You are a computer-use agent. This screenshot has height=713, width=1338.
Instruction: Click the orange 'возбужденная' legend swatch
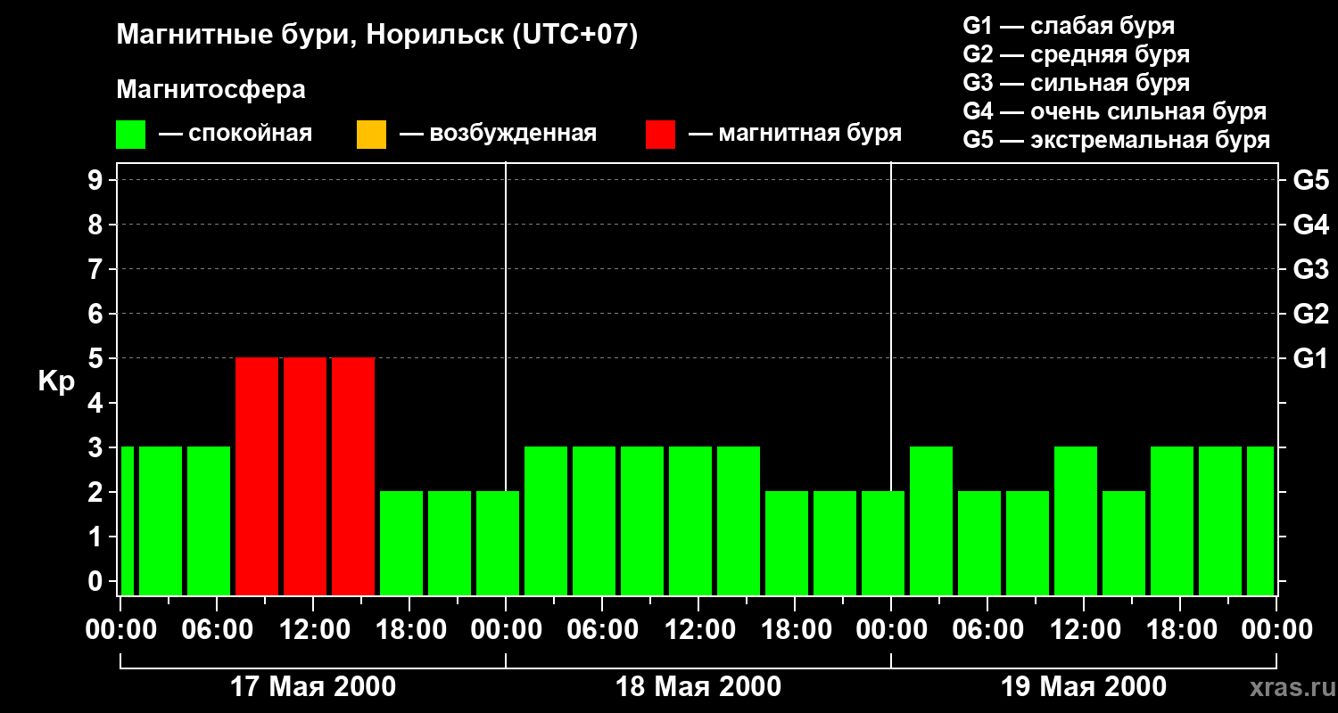371,135
